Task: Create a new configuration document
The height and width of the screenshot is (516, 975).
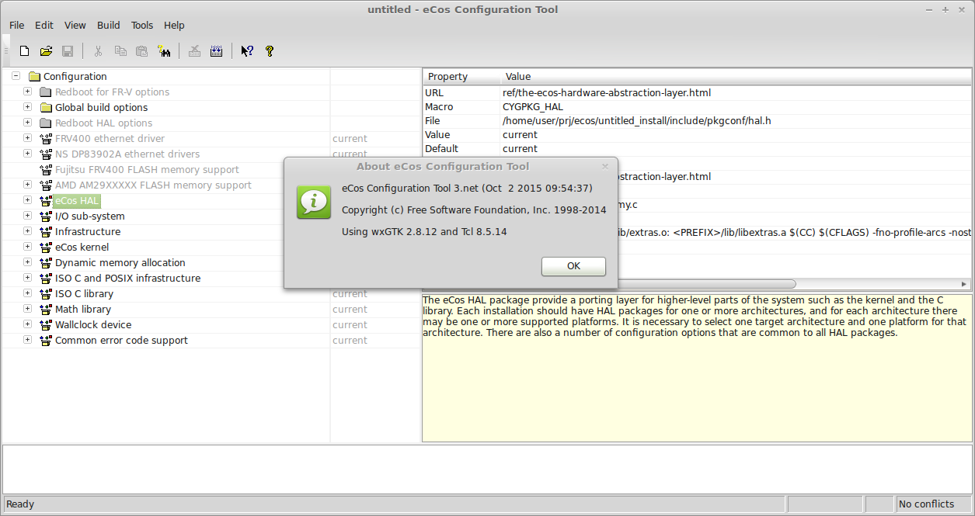Action: pos(25,51)
